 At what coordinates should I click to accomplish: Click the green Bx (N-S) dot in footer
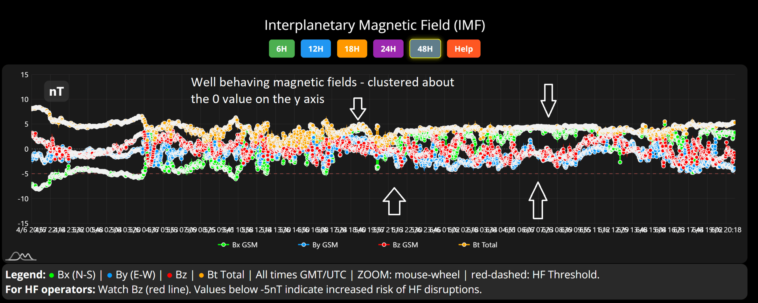(x=52, y=275)
